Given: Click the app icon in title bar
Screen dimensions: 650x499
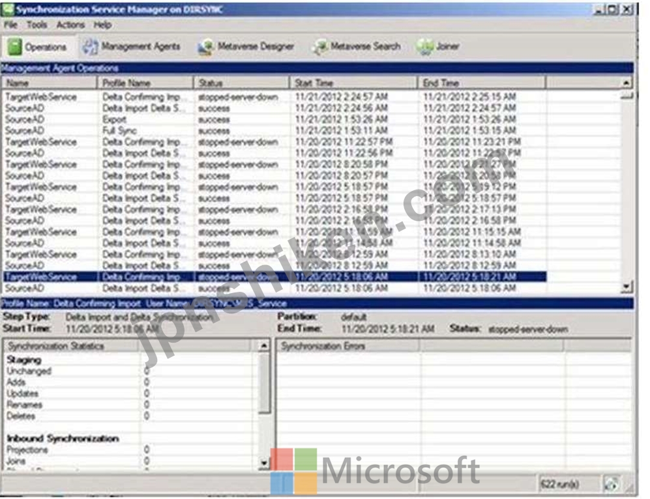Looking at the screenshot, I should point(8,9).
